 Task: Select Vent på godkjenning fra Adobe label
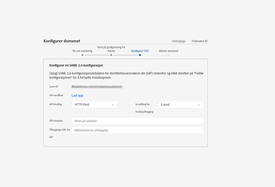(x=111, y=49)
